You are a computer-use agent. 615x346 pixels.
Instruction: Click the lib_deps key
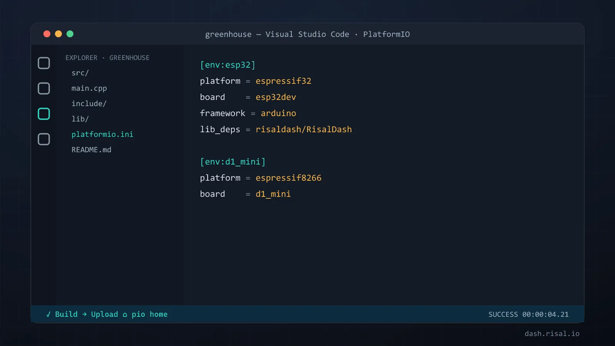(x=220, y=130)
